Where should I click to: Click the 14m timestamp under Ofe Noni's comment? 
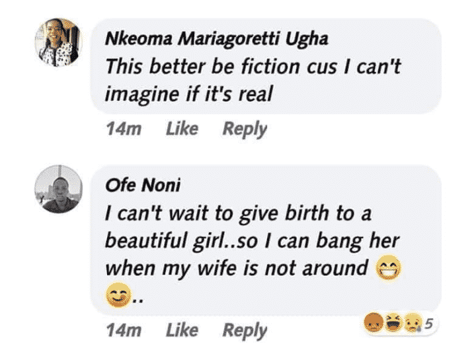124,330
